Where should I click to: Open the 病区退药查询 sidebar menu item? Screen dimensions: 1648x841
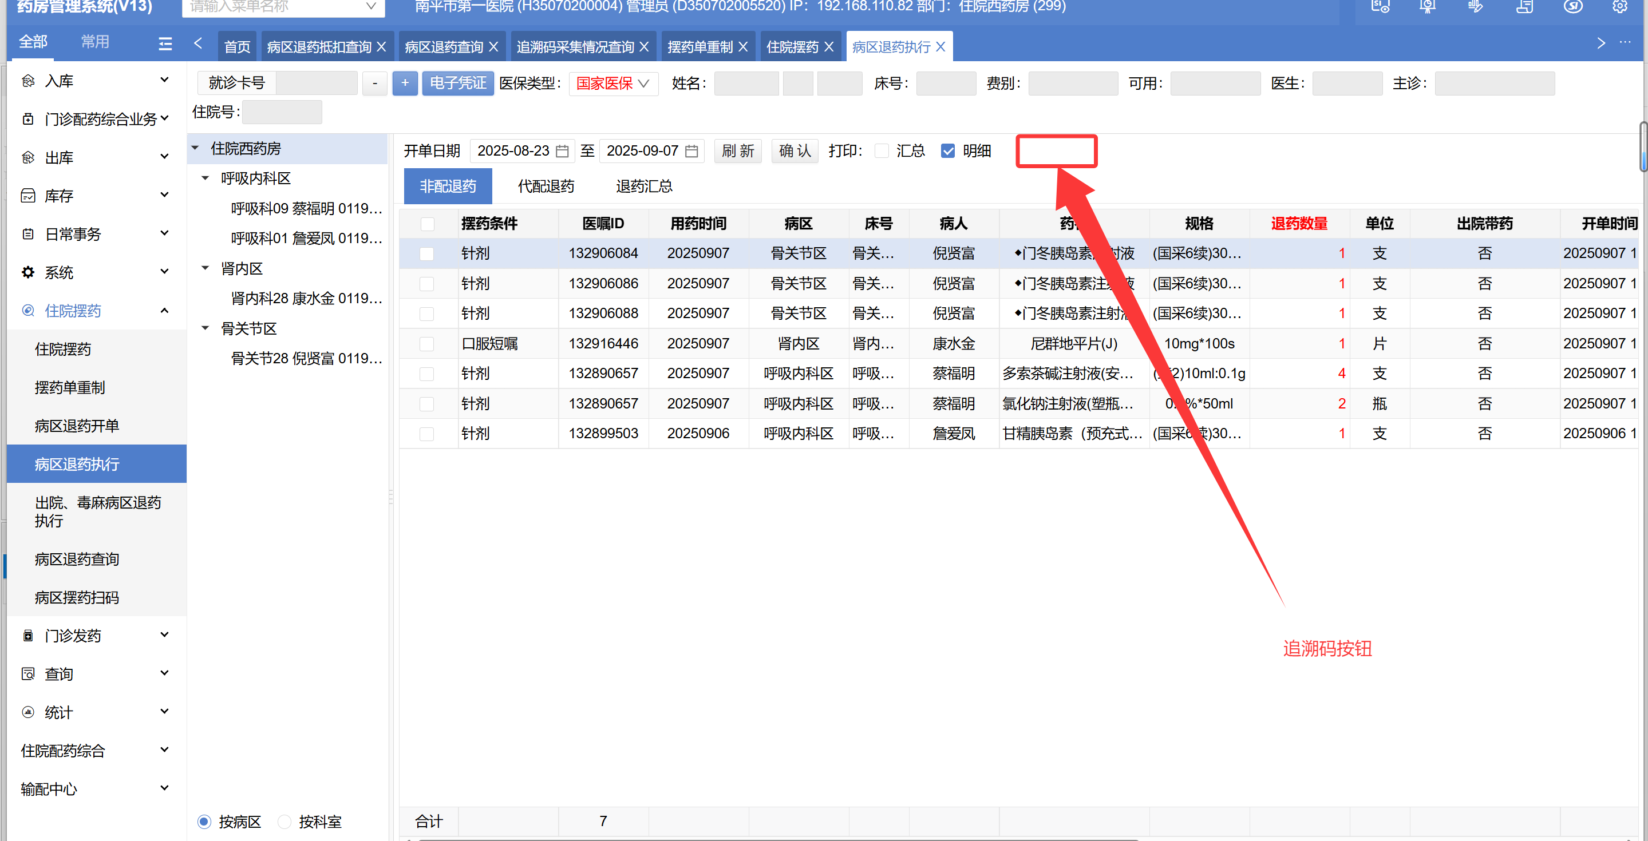point(77,559)
